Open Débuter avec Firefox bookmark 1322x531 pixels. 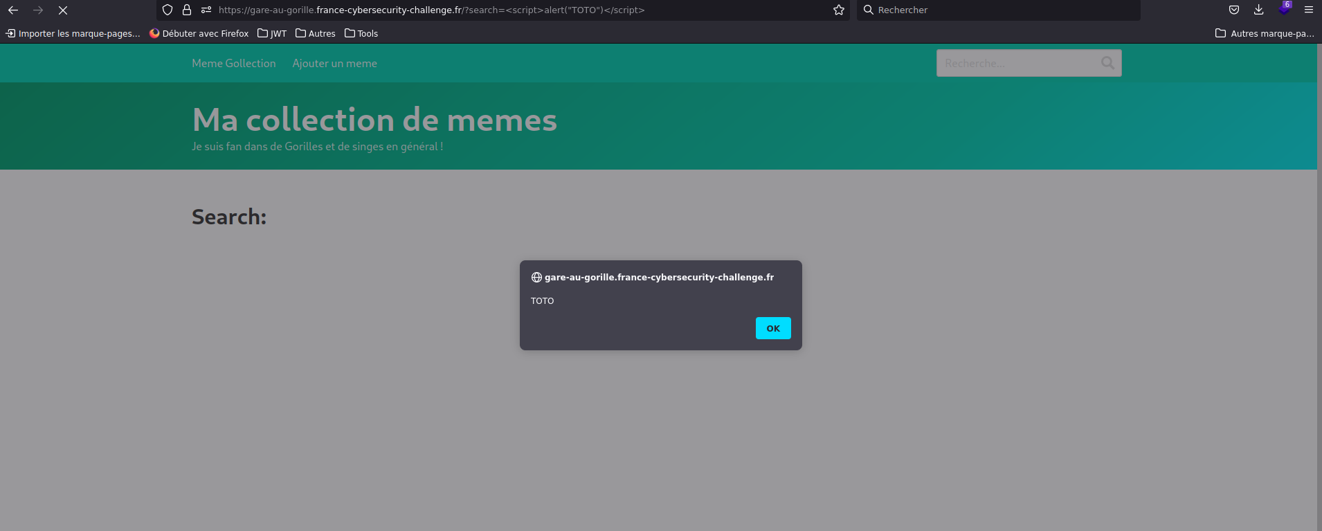coord(199,33)
